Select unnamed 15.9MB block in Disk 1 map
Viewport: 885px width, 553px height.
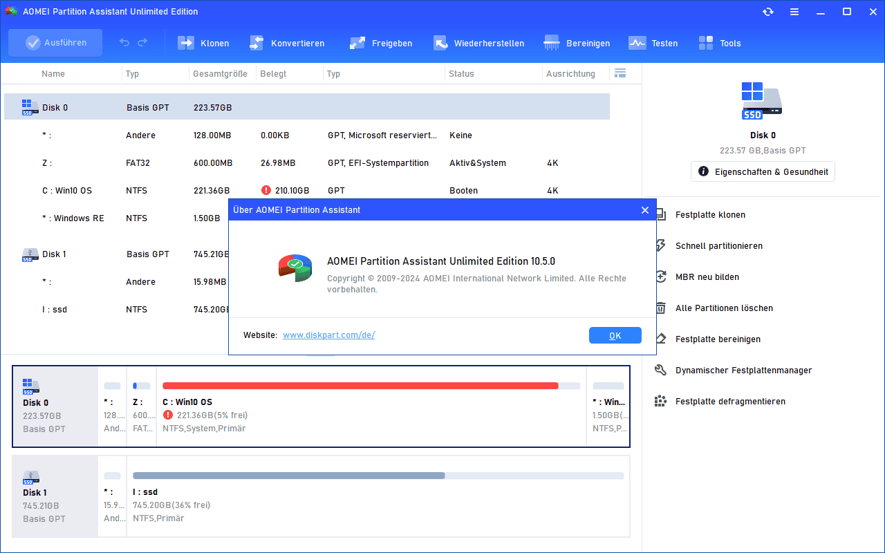(x=113, y=496)
